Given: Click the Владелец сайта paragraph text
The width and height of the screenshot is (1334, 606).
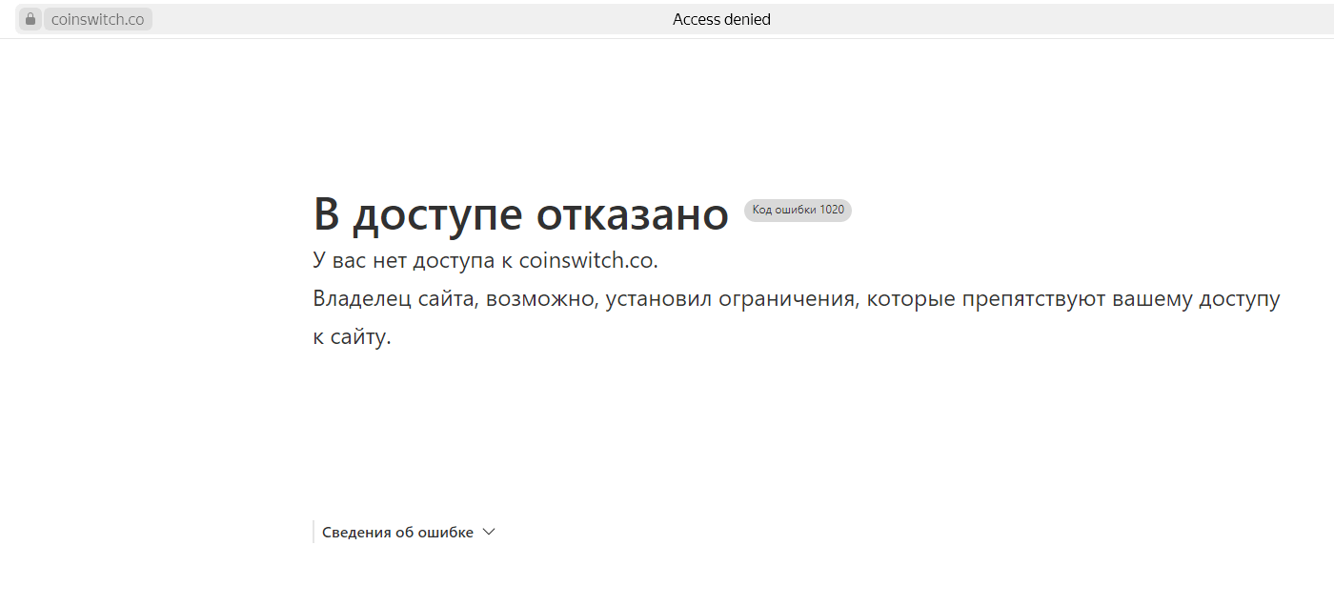Looking at the screenshot, I should click(x=797, y=317).
